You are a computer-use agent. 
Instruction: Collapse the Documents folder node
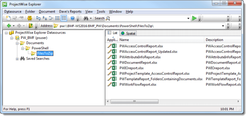point(17,43)
